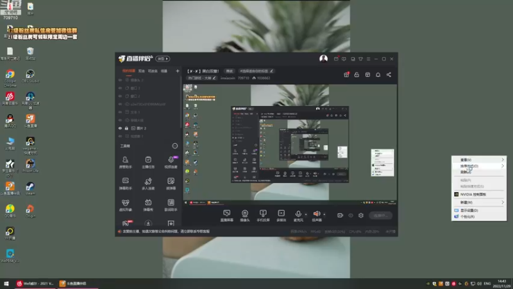Screen dimensions: 513x289
Task: Select the Steam desktop icon
Action: pos(30,188)
